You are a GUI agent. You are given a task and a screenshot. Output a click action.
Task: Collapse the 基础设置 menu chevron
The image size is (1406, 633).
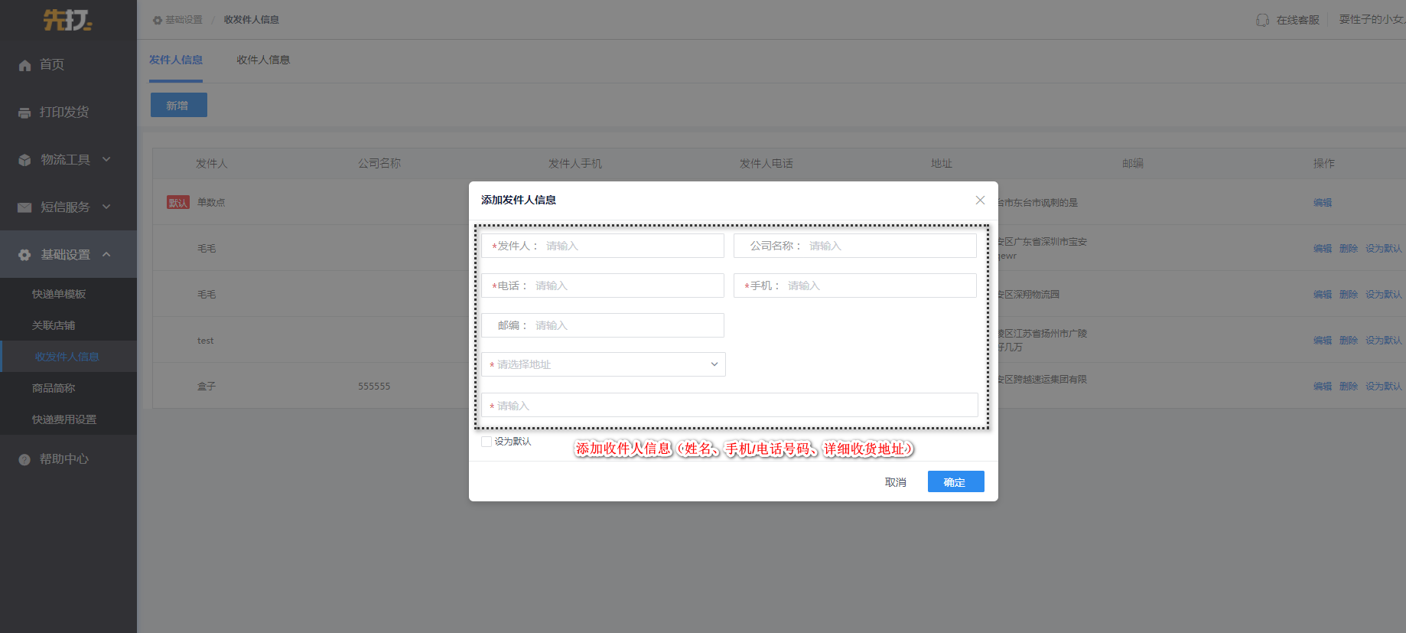(106, 254)
